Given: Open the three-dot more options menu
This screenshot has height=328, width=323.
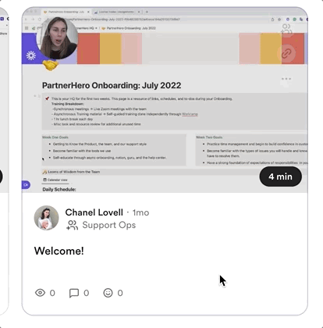Looking at the screenshot, I should (x=286, y=79).
